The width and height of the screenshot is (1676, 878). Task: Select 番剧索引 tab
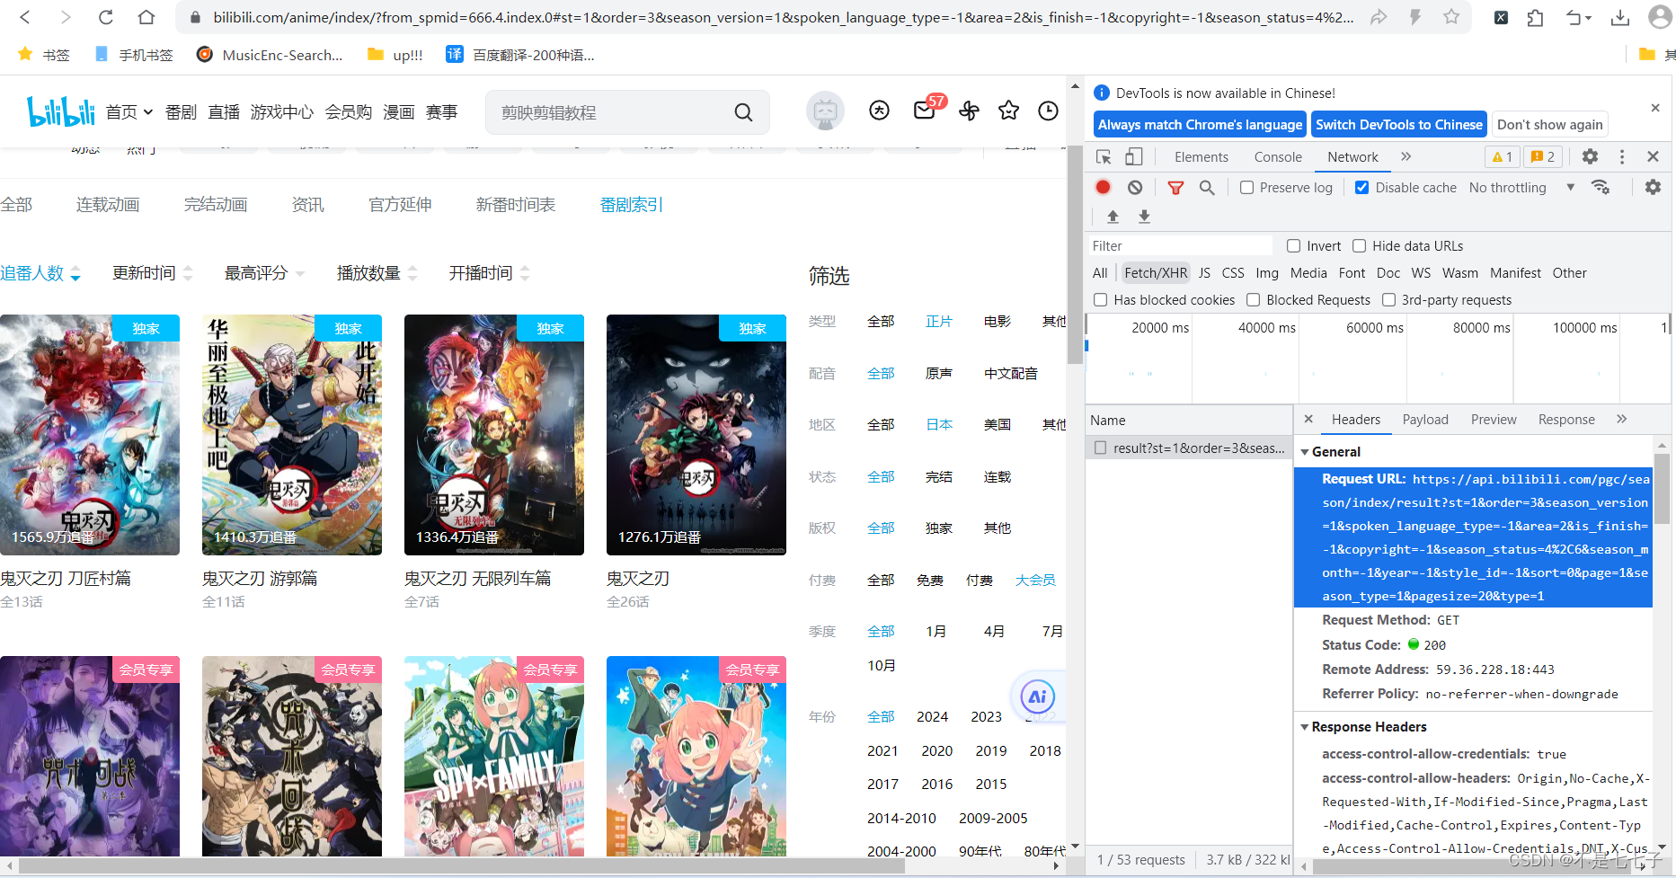point(632,205)
